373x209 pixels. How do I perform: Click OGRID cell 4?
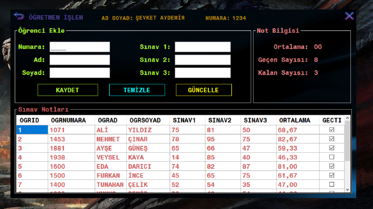32,157
